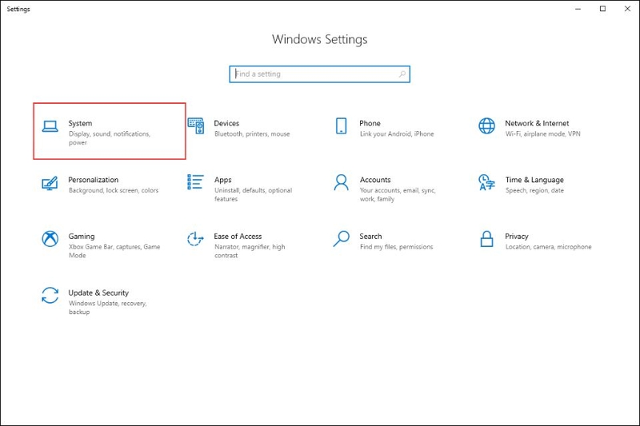This screenshot has height=426, width=640.
Task: Click 'Background, lock screen, colors' description
Action: [x=114, y=190]
